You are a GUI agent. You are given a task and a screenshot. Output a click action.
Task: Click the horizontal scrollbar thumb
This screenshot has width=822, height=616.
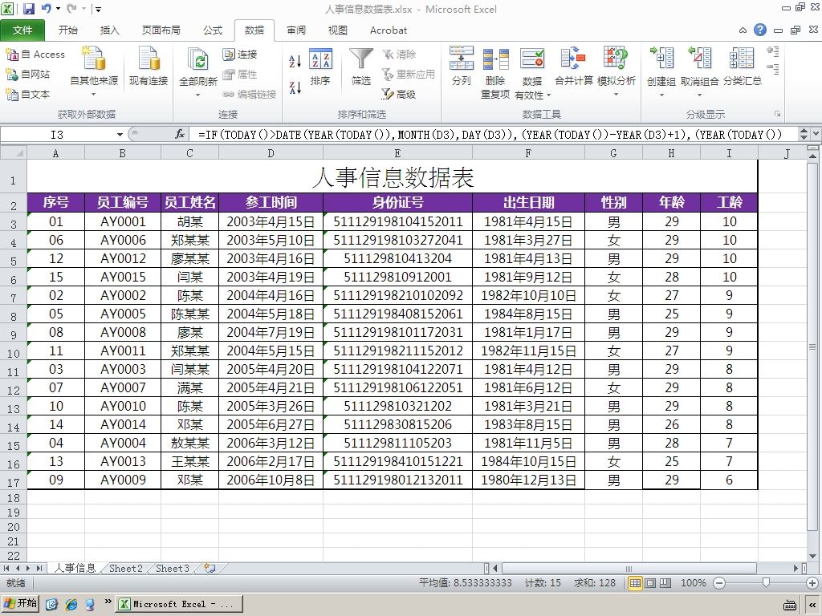[x=629, y=568]
